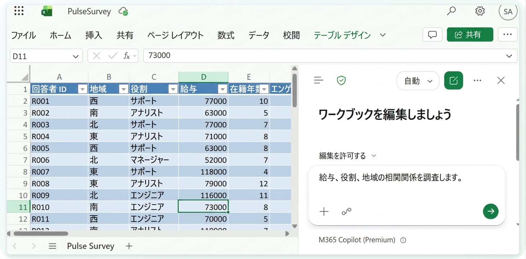Open the ファイル menu
Screen dimensions: 526x259
coord(23,35)
